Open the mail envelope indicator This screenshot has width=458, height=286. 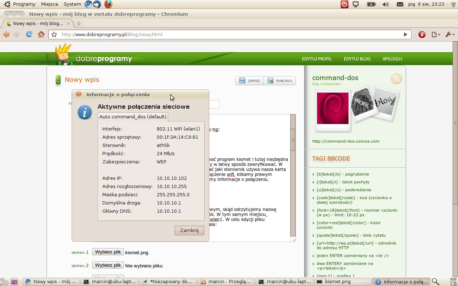400,4
